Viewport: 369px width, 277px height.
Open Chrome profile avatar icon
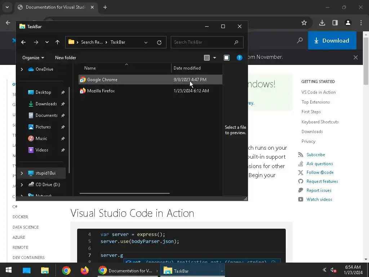348,23
